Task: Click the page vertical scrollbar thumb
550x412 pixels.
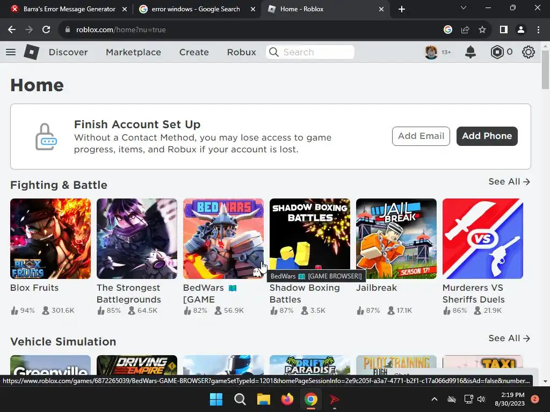Action: tap(545, 70)
